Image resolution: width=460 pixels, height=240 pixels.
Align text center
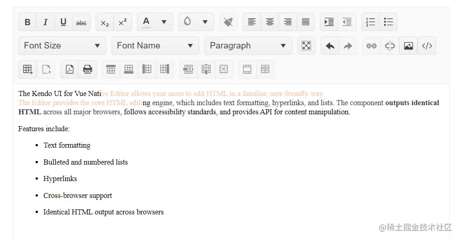point(270,22)
